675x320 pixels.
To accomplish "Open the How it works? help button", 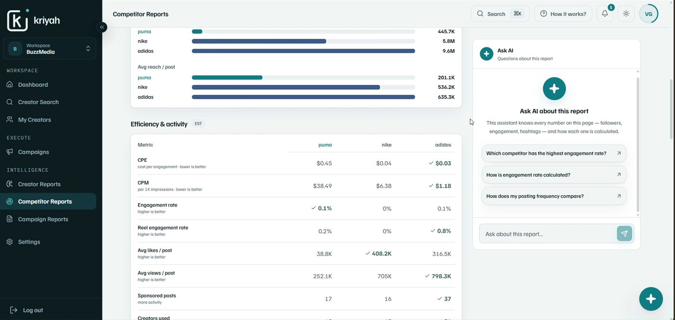I will point(563,14).
